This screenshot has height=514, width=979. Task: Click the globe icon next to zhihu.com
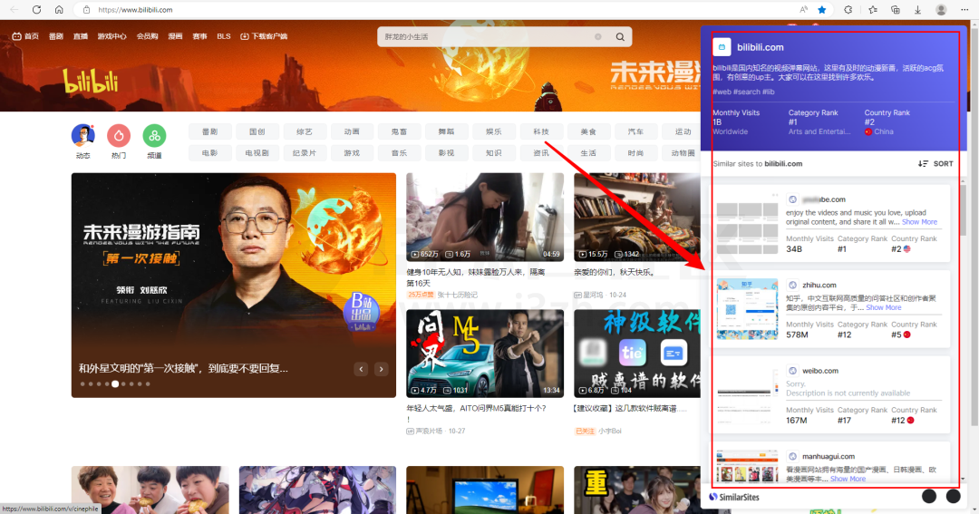coord(792,285)
